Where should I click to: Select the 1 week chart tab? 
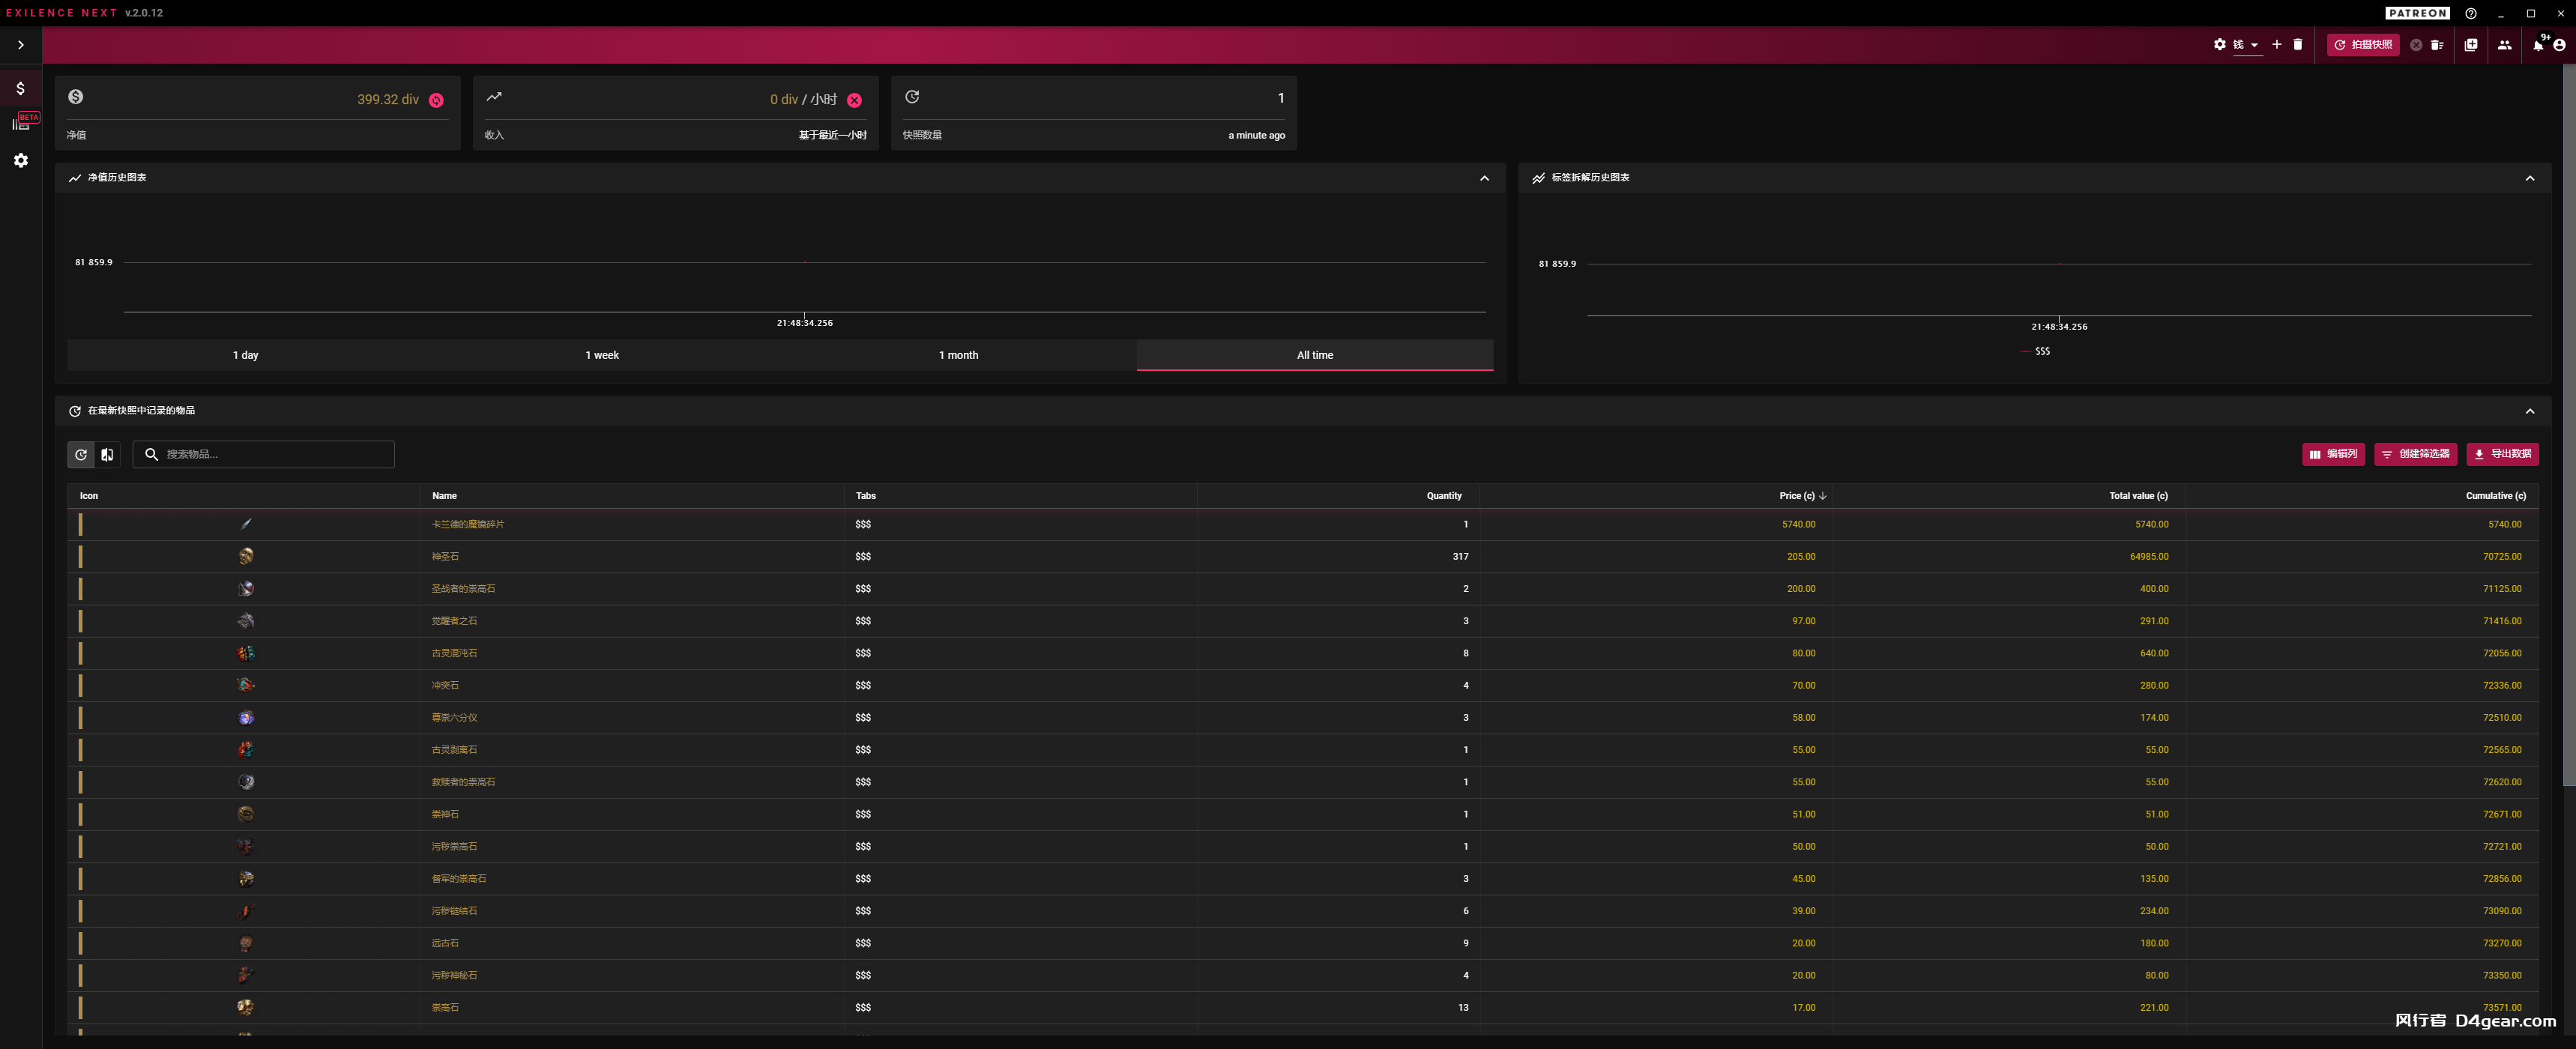[x=601, y=355]
